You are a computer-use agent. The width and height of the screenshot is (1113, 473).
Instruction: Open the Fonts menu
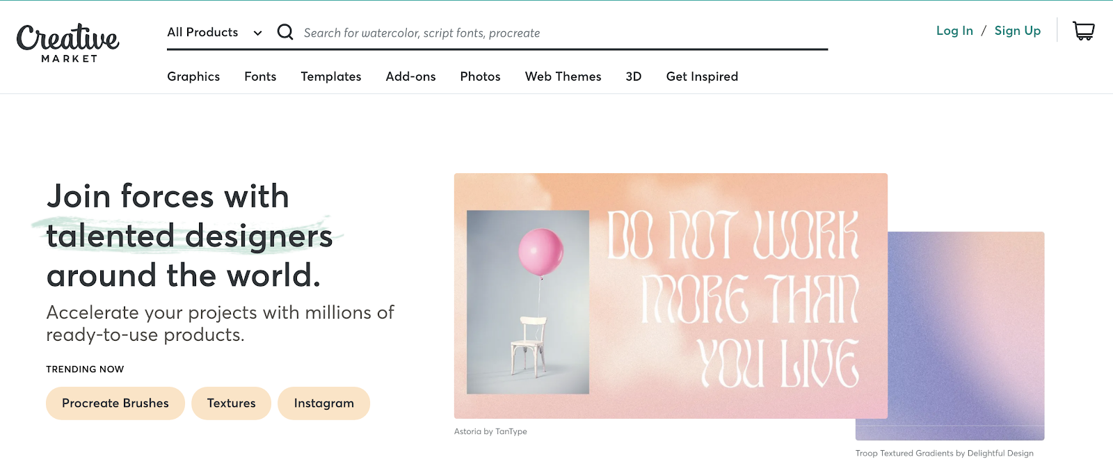tap(260, 77)
